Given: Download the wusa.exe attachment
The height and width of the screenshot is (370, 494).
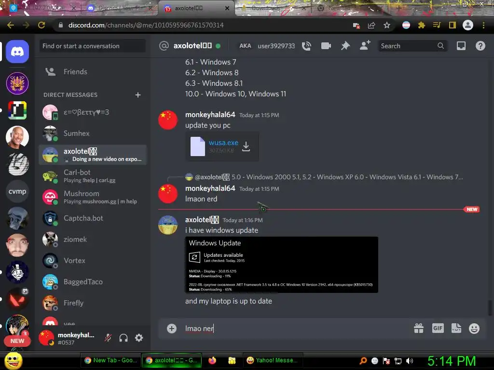Looking at the screenshot, I should (x=246, y=146).
